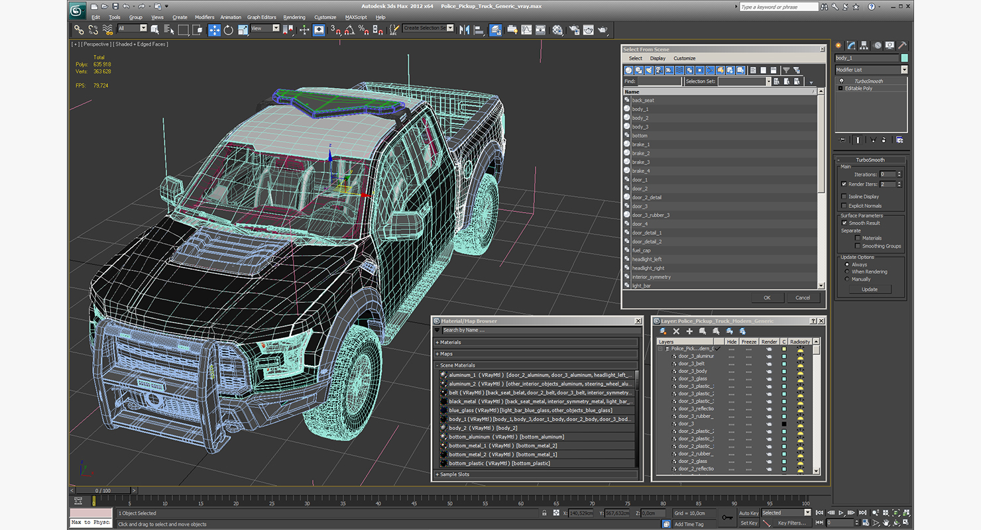Viewport: 981px width, 530px height.
Task: Click the Key Filters button
Action: pos(791,523)
